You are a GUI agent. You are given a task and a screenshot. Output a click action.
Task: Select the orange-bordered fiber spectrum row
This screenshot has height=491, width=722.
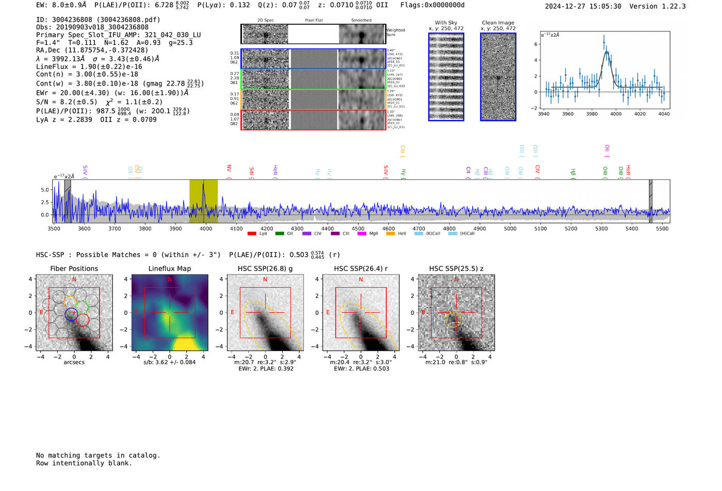click(x=314, y=99)
